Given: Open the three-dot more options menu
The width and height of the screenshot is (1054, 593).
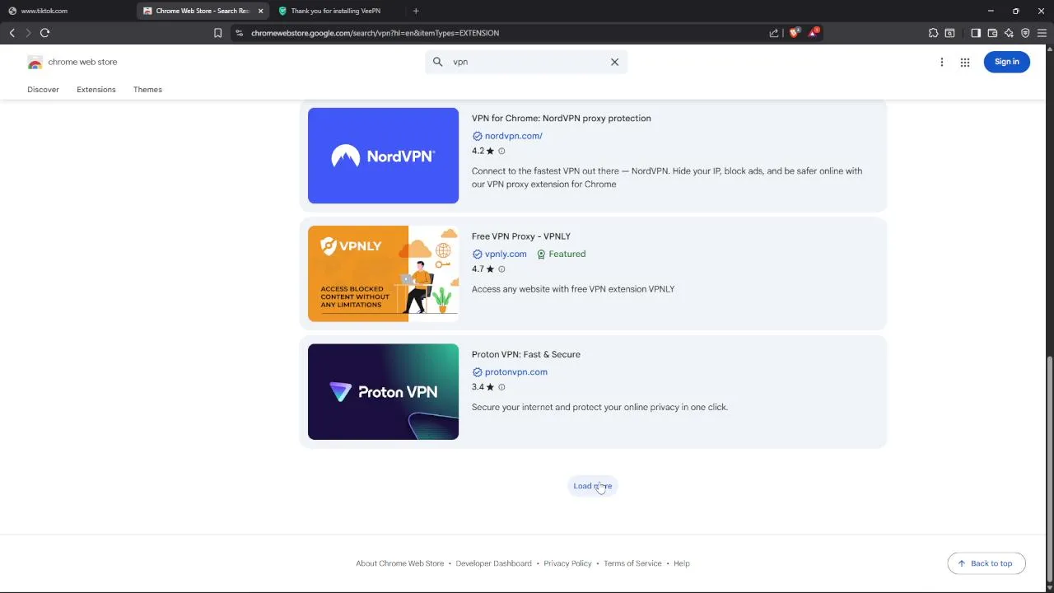Looking at the screenshot, I should tap(942, 62).
